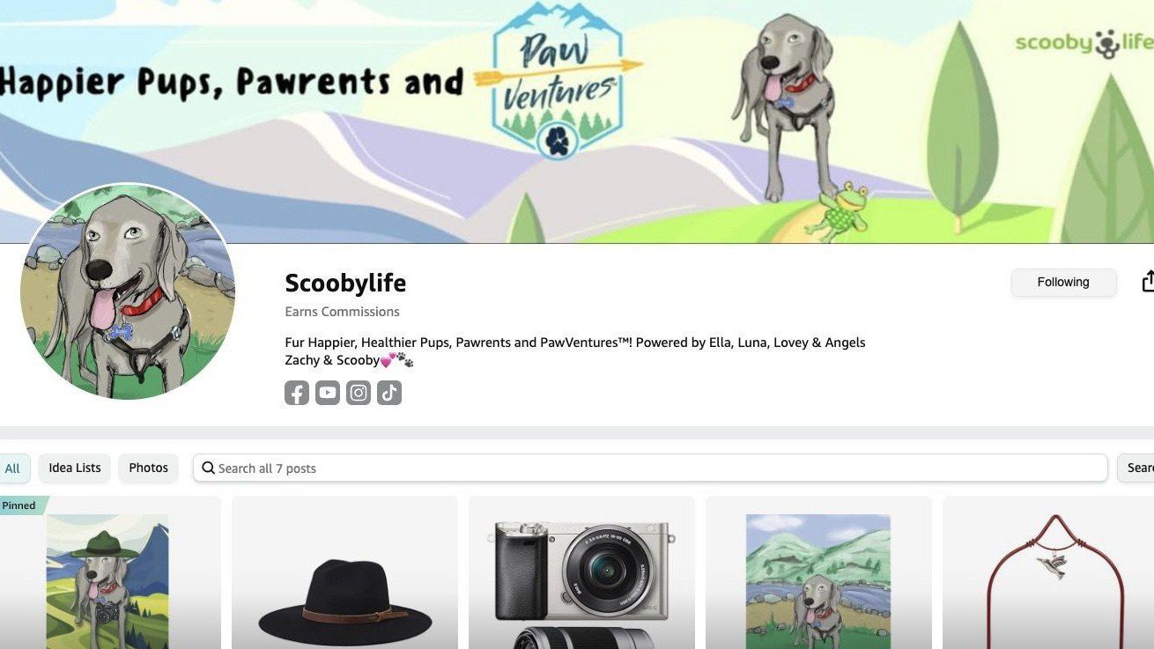Focus the Search all 7 posts field
The image size is (1154, 649).
(x=650, y=468)
